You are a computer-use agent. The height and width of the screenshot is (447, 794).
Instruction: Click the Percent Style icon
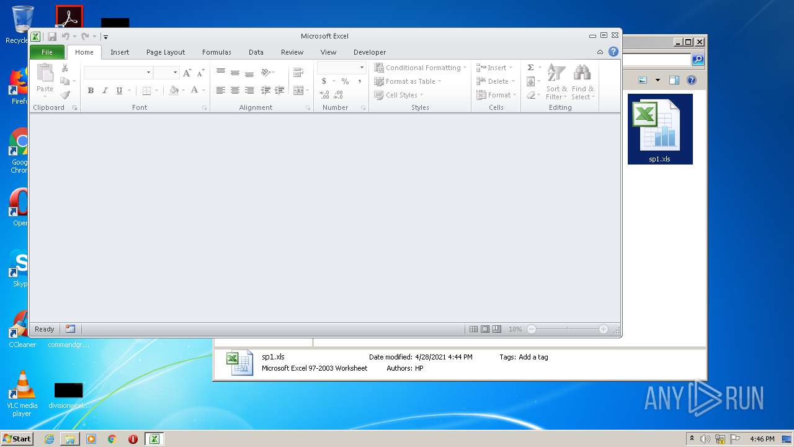pos(345,81)
